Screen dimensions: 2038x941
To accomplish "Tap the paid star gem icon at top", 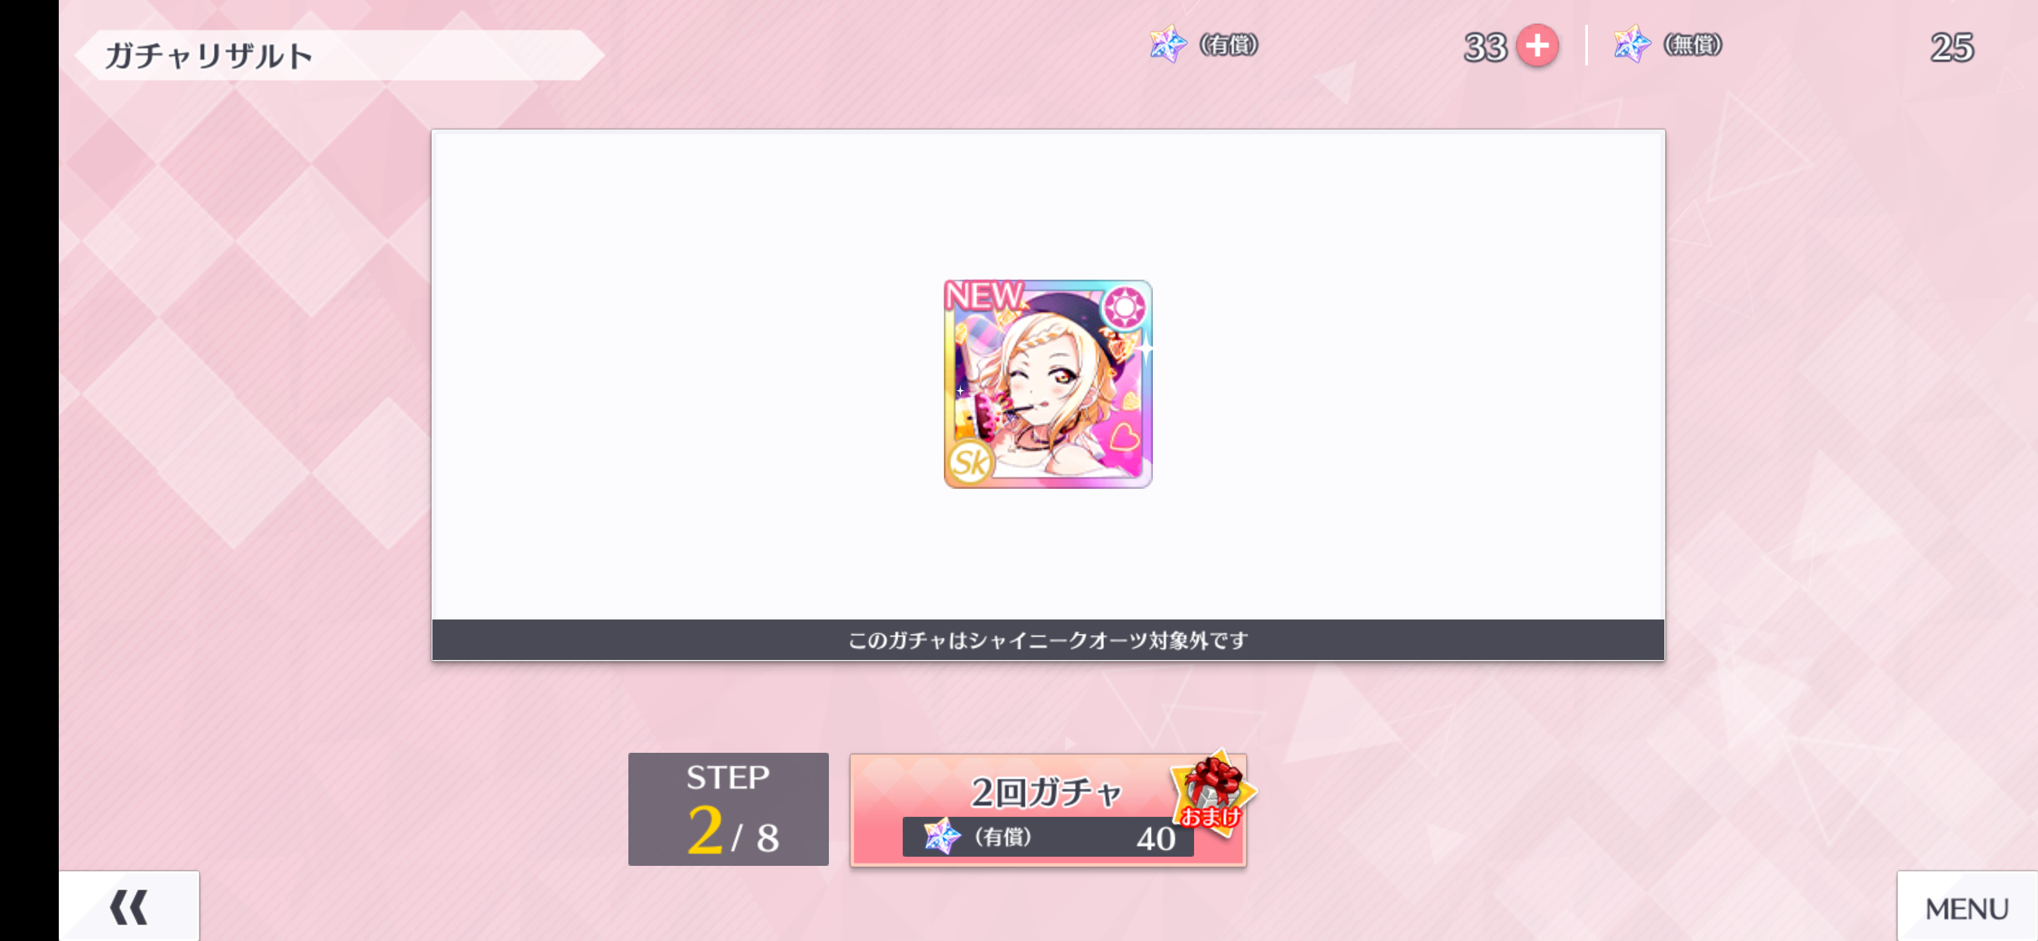I will tap(1167, 44).
